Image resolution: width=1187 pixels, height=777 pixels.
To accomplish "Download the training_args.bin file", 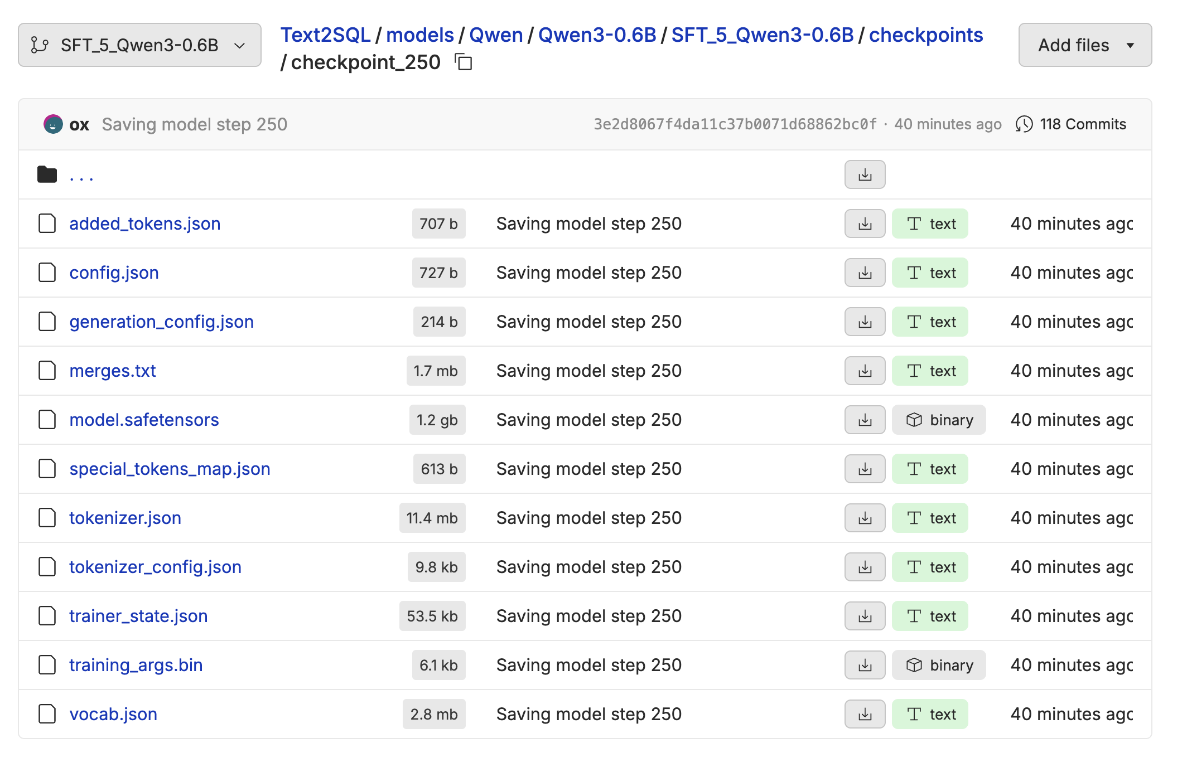I will point(865,665).
